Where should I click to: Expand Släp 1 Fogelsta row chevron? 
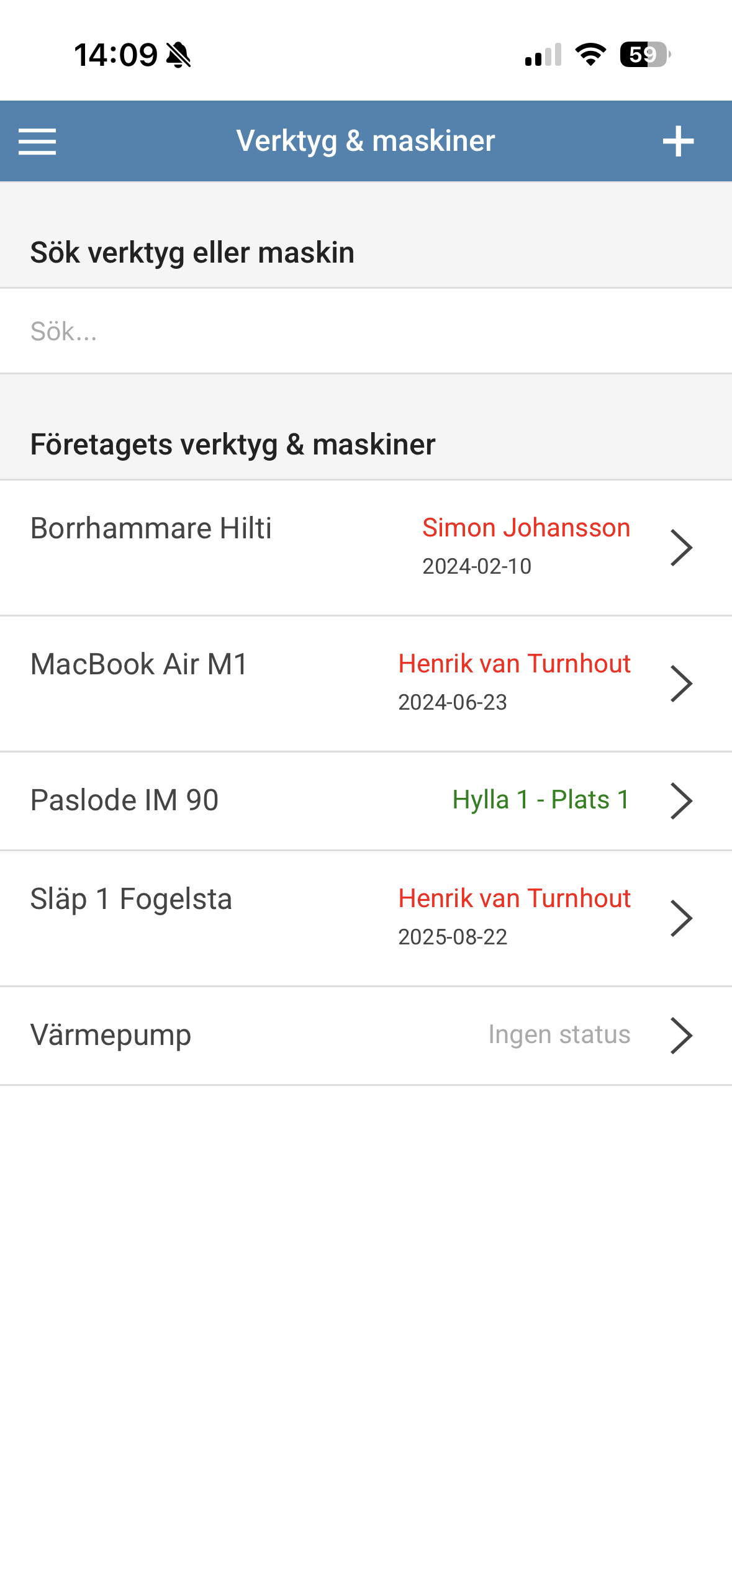click(x=681, y=918)
